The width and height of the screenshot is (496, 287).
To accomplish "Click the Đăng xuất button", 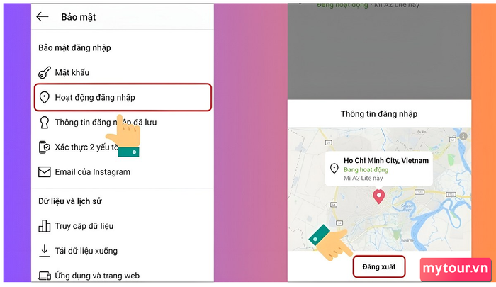I will click(x=379, y=266).
